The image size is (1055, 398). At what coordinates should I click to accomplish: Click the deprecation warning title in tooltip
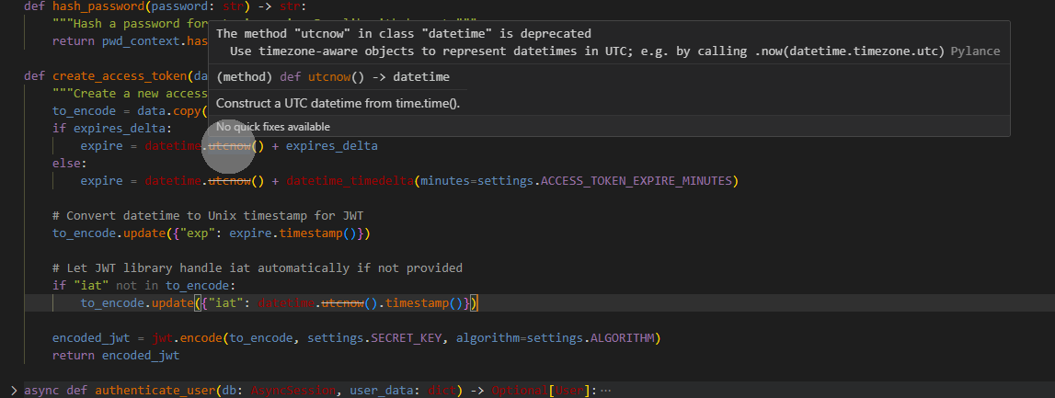pos(404,33)
